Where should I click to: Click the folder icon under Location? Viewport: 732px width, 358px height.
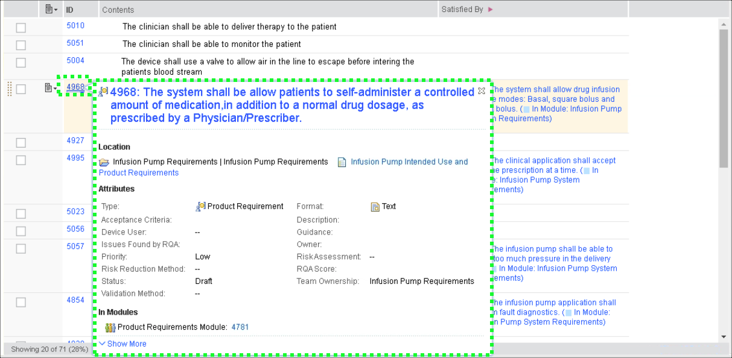tap(104, 162)
